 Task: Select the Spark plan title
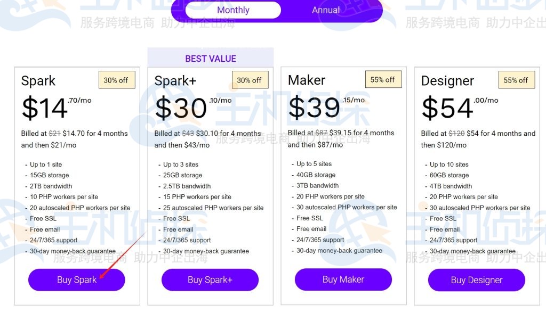pos(38,81)
